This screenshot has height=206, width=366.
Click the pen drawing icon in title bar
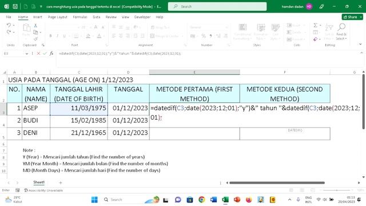(x=321, y=6)
